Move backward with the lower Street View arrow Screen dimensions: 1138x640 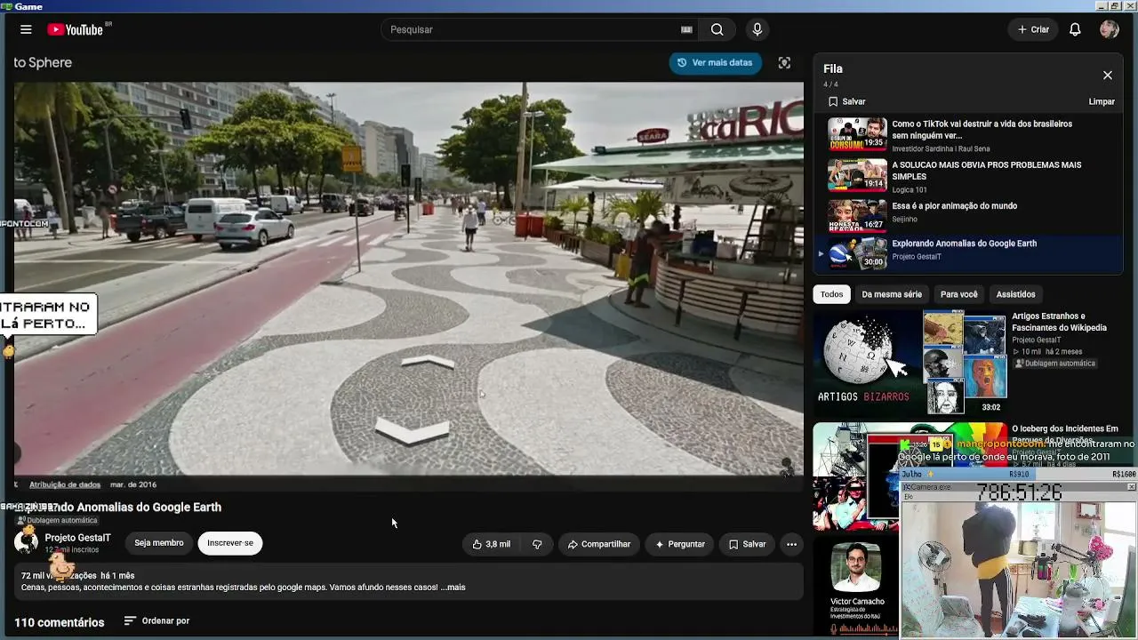tap(412, 430)
